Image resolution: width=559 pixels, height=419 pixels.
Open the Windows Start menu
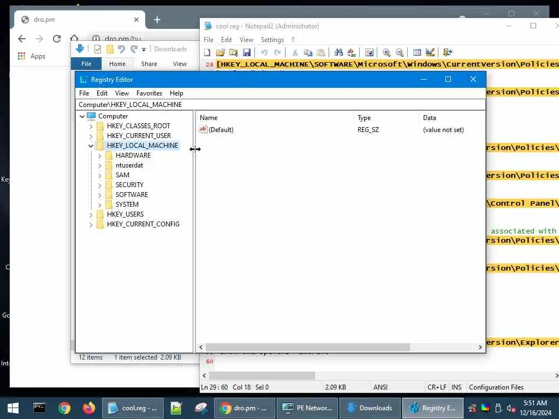[13, 408]
